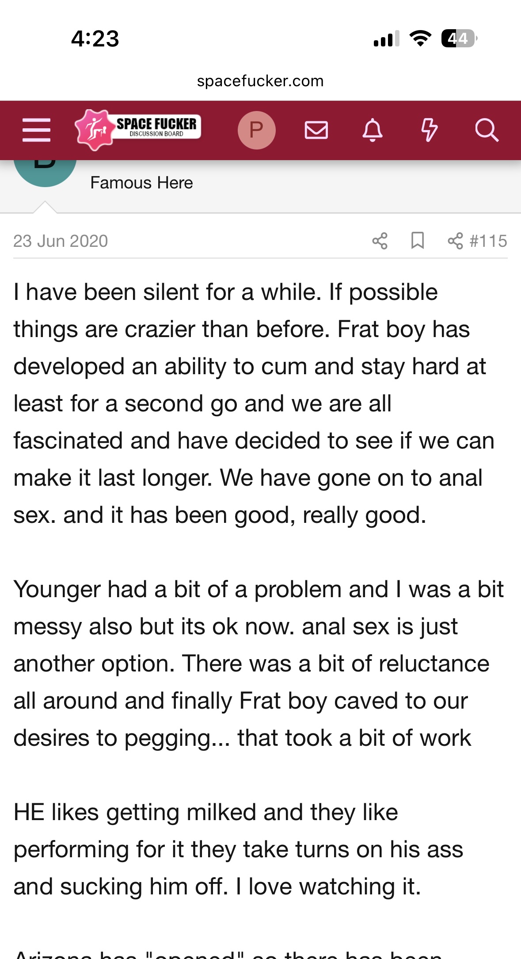Open the hamburger navigation menu
Screen dimensions: 521x959
(x=36, y=130)
